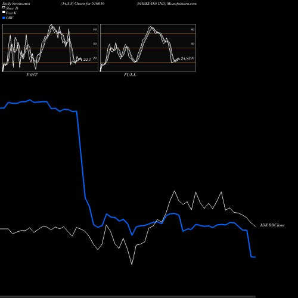The image size is (298, 298).
Task: Click the 50 level label in FULL chart
Action: coord(193,44)
